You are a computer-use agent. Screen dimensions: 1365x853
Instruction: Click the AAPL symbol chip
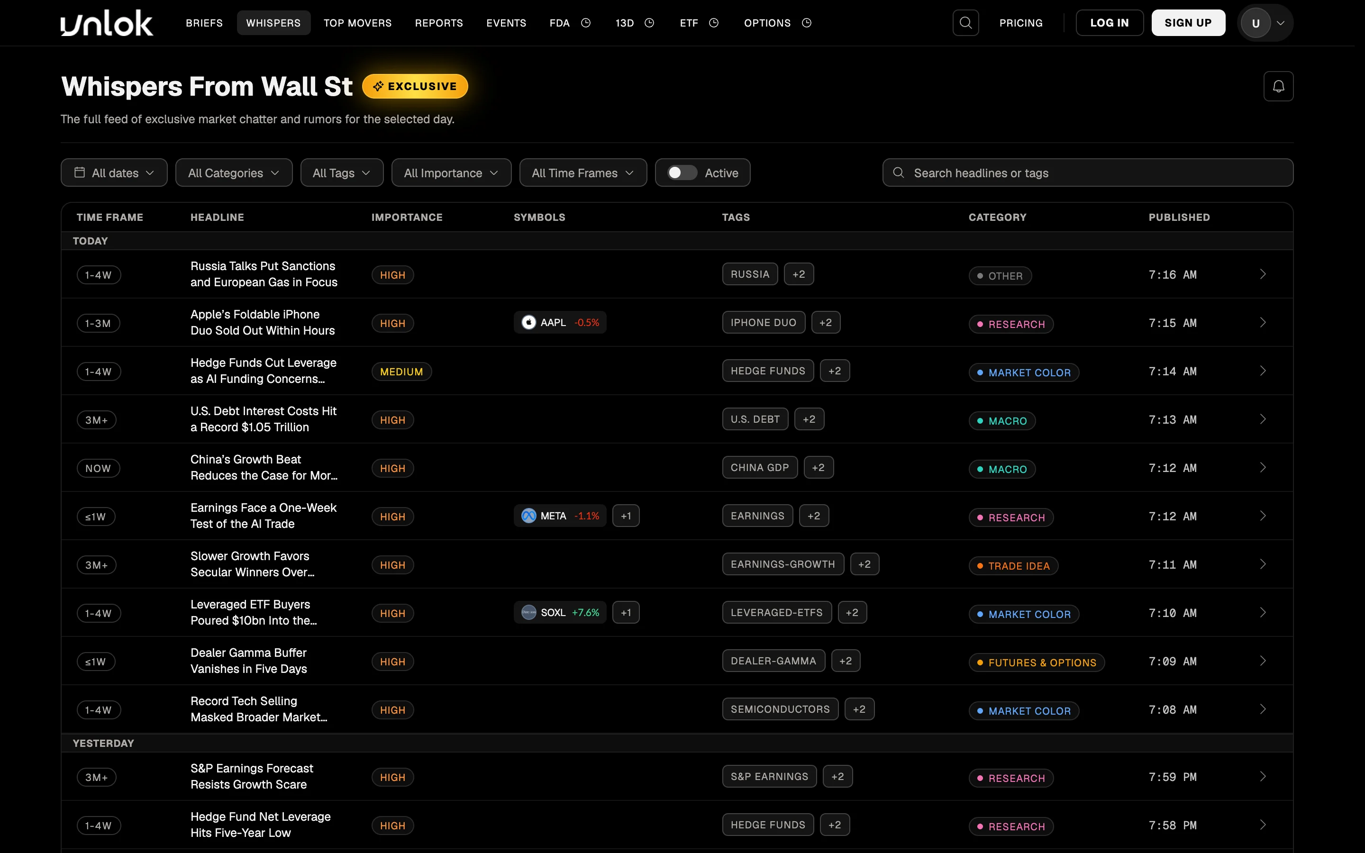tap(560, 323)
